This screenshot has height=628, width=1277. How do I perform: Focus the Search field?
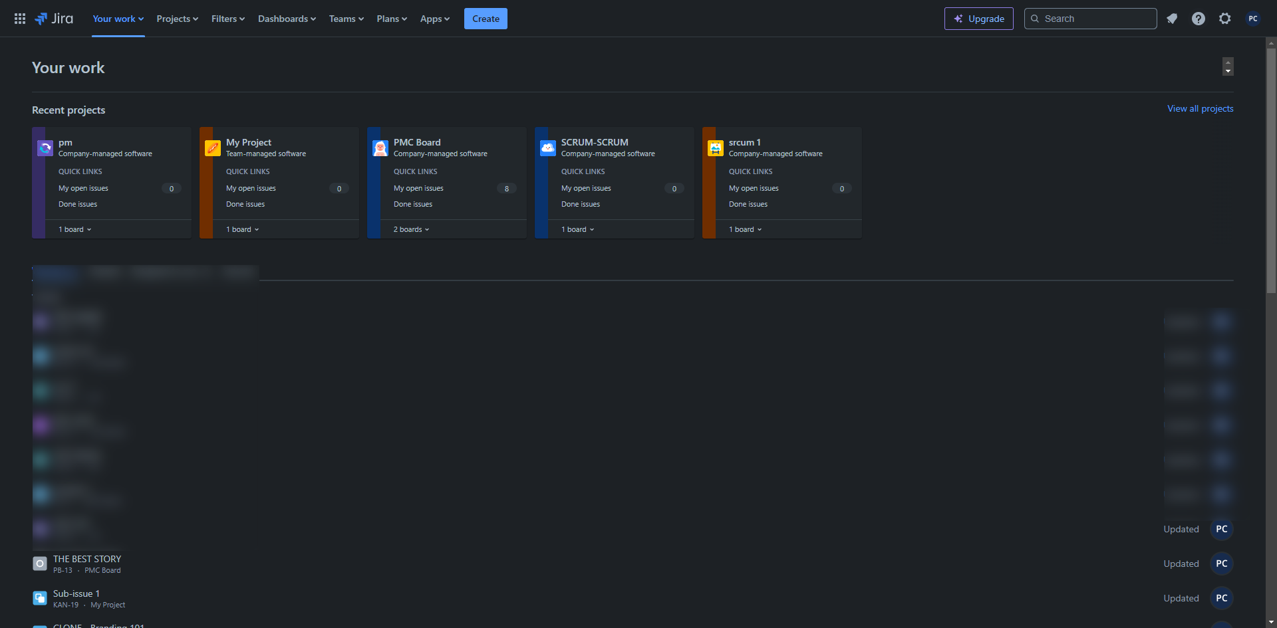coord(1091,19)
